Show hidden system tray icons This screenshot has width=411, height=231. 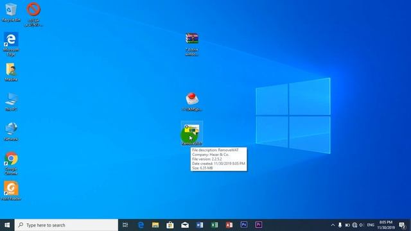point(333,225)
